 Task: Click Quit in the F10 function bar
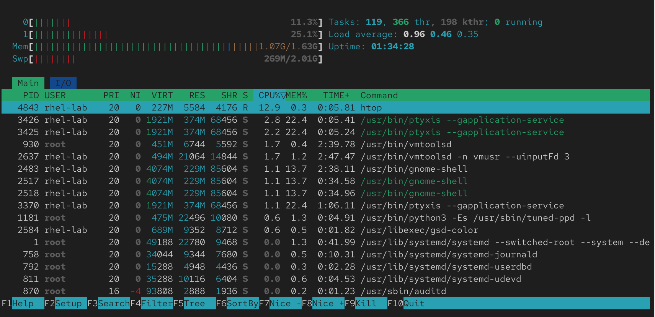click(x=407, y=303)
